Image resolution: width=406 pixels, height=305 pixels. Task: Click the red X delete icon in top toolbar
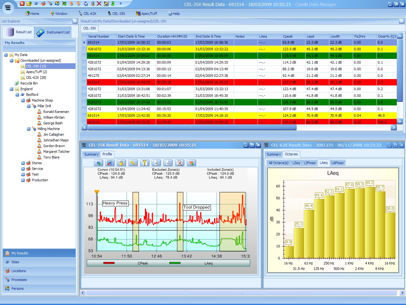[x=99, y=3]
